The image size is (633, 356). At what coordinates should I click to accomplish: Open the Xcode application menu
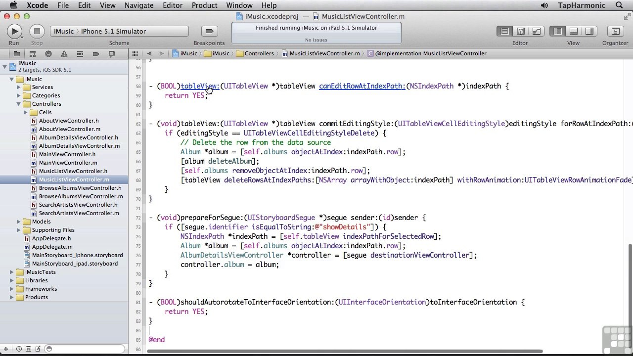click(x=37, y=5)
